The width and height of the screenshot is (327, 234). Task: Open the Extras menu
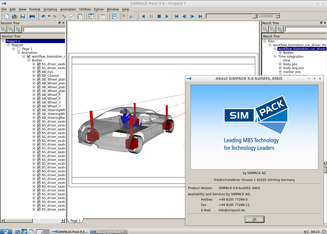pos(99,9)
